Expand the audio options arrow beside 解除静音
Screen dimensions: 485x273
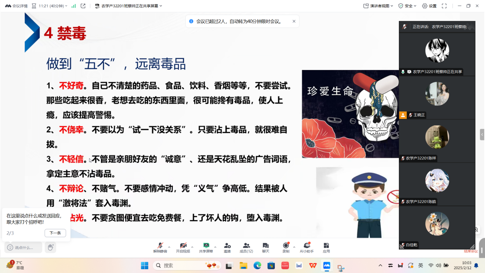pos(169,247)
